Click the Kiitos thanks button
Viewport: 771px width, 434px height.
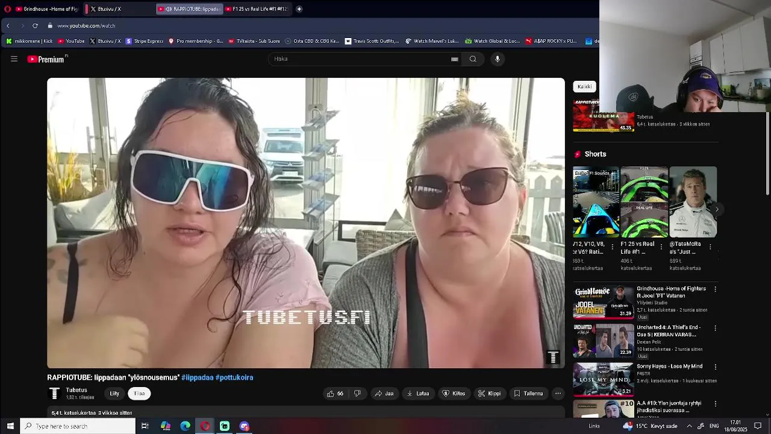point(454,394)
